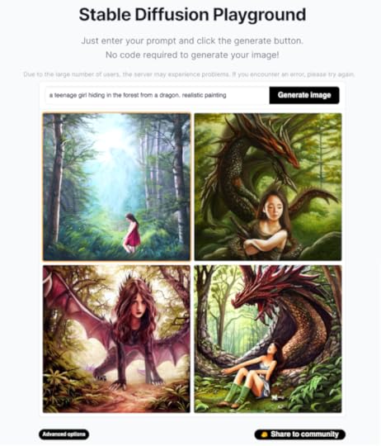This screenshot has width=381, height=446.
Task: Focus the prompt text input field
Action: pyautogui.click(x=157, y=95)
